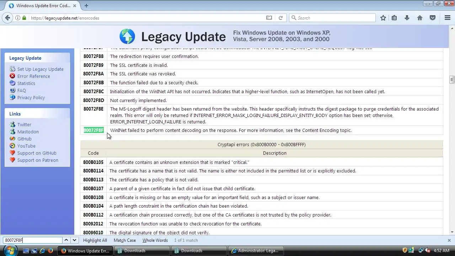
Task: Switch to Firefox window in taskbar
Action: coord(86,251)
